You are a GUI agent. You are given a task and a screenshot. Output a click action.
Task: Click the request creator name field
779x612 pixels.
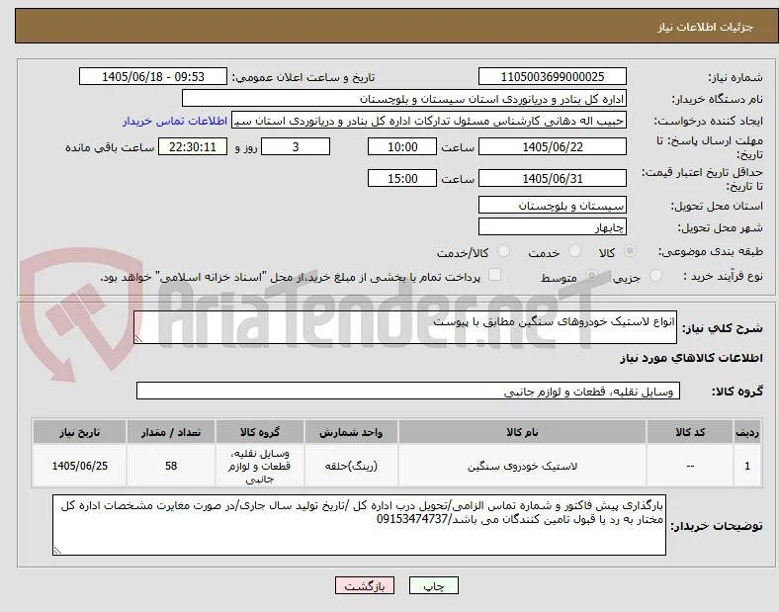click(x=429, y=121)
